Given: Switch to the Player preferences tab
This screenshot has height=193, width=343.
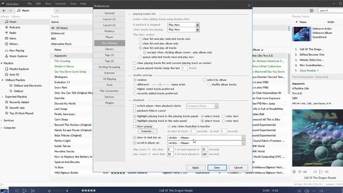Looking at the screenshot, I should click(109, 37).
